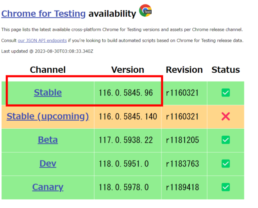Open the Dev channel link
The image size is (258, 208).
[48, 163]
